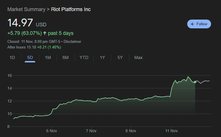Image resolution: width=221 pixels, height=137 pixels.
Task: Select the YTD range tab
Action: [84, 58]
